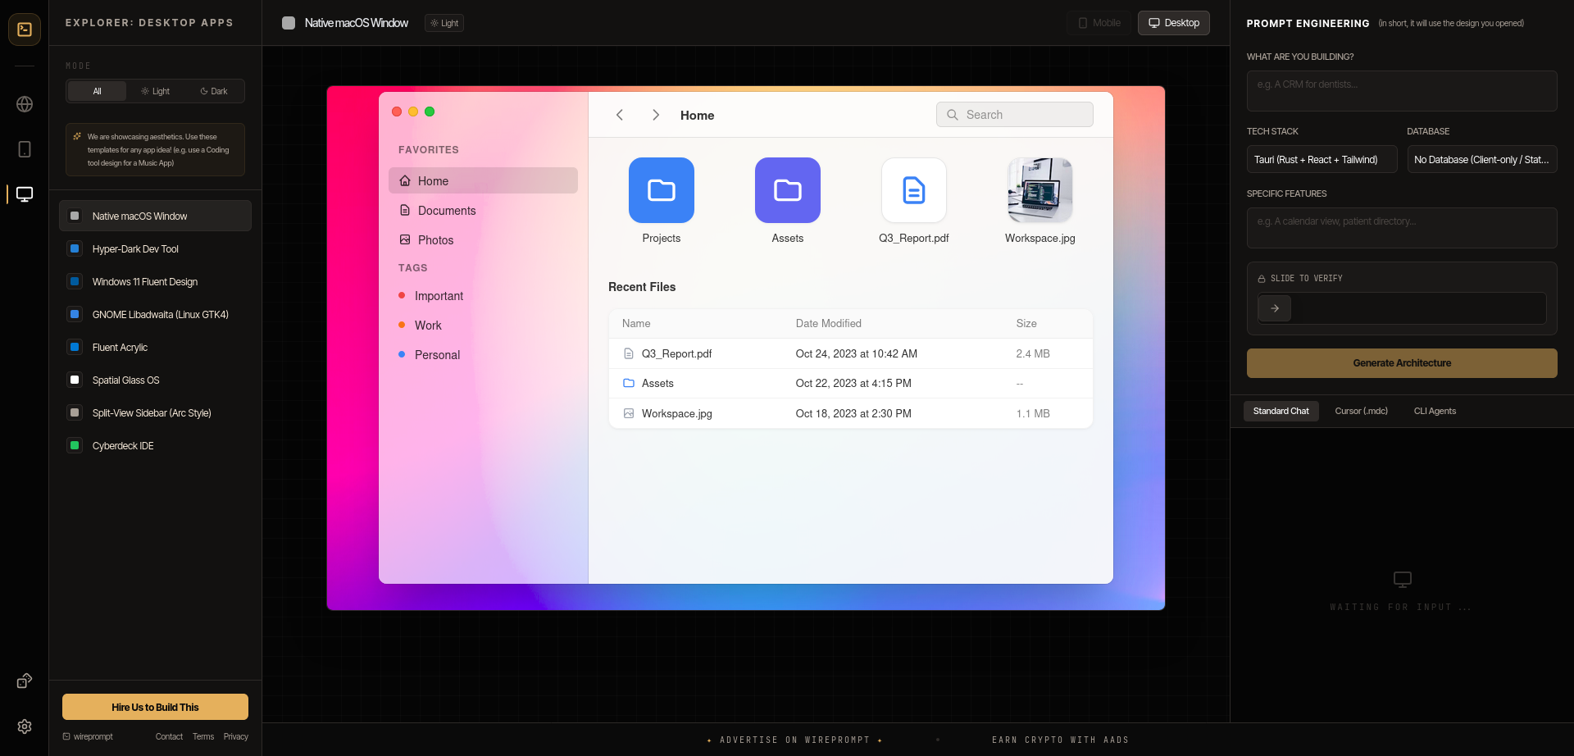This screenshot has height=756, width=1574.
Task: Click the image icon in the Workspace.jpg row
Action: (x=629, y=413)
